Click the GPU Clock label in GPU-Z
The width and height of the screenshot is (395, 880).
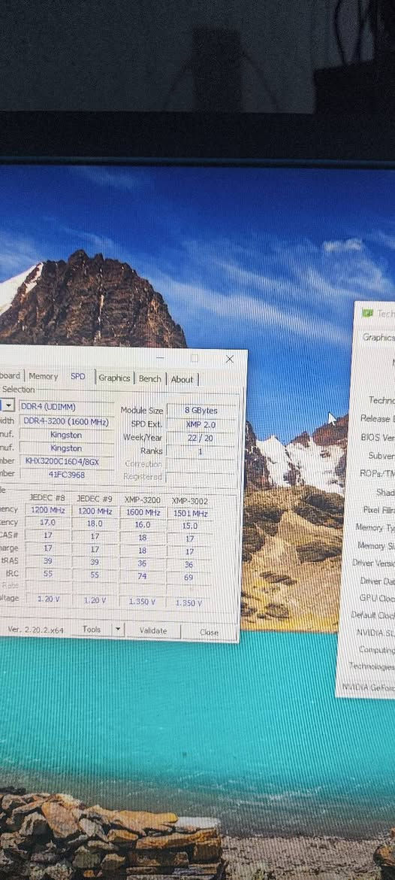(377, 598)
